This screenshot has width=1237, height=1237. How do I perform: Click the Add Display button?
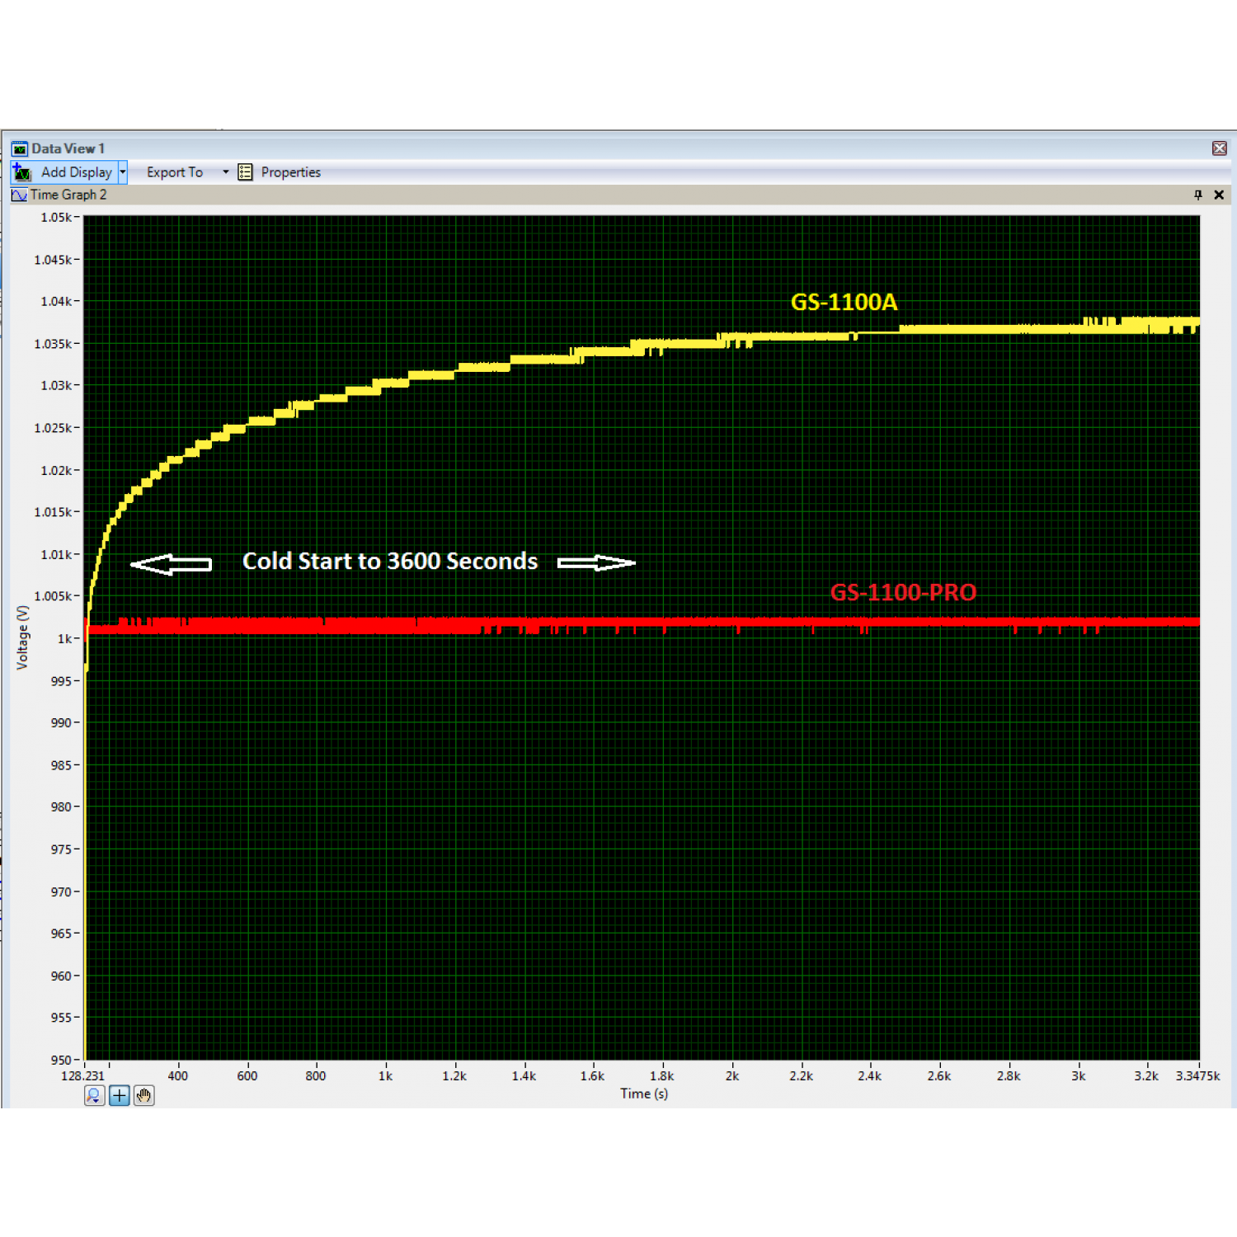coord(66,172)
